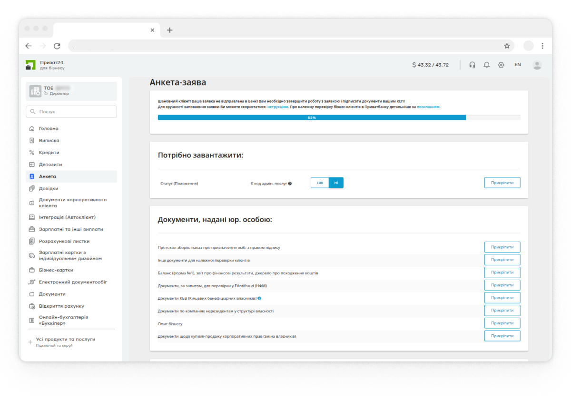Image resolution: width=571 pixels, height=409 pixels.
Task: Attach Статут document with Прикріпити
Action: [502, 183]
